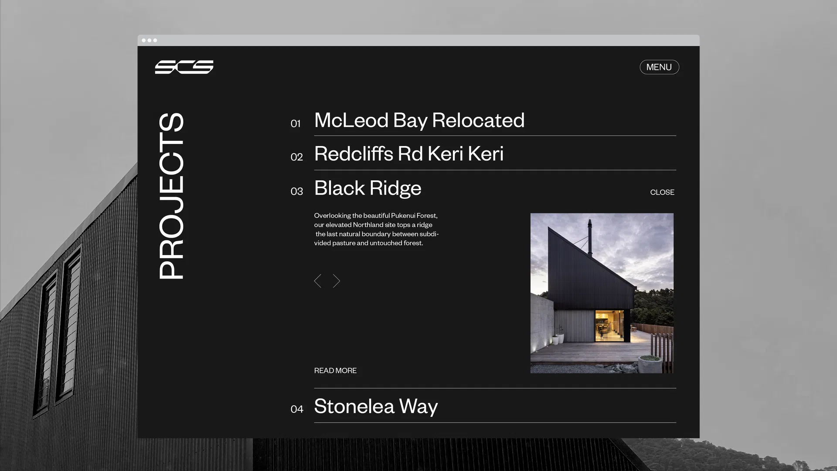Image resolution: width=837 pixels, height=471 pixels.
Task: Expand the Redcliffs Rd Keri Keri project
Action: [408, 154]
